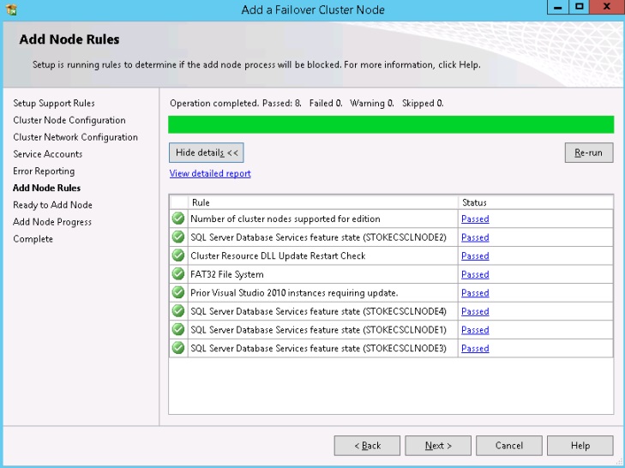Select Service Accounts step
The width and height of the screenshot is (625, 468).
[47, 154]
